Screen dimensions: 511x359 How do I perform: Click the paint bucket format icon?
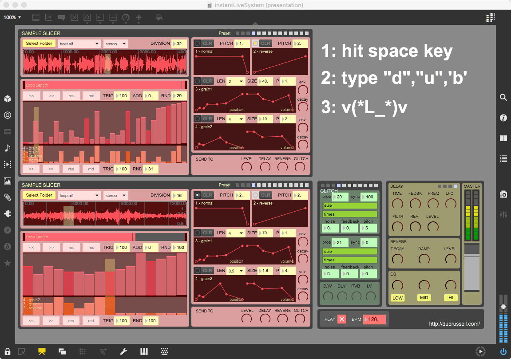pos(158,18)
